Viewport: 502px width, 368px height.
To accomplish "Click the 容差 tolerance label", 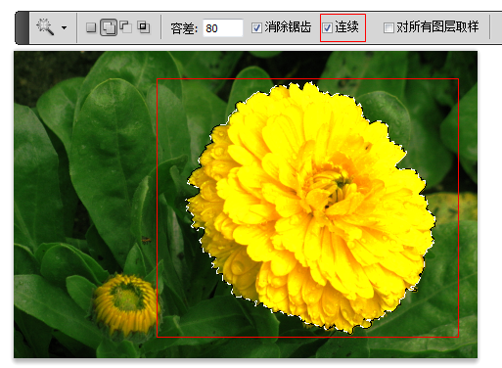I will pyautogui.click(x=184, y=28).
